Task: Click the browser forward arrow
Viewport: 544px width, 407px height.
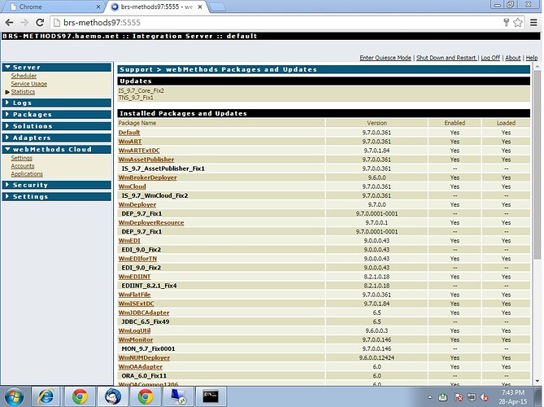Action: (x=24, y=23)
